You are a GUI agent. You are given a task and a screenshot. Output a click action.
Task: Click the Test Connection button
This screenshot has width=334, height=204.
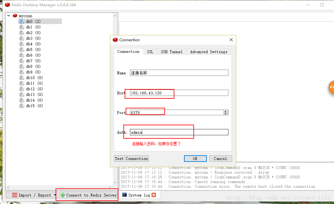pyautogui.click(x=132, y=159)
